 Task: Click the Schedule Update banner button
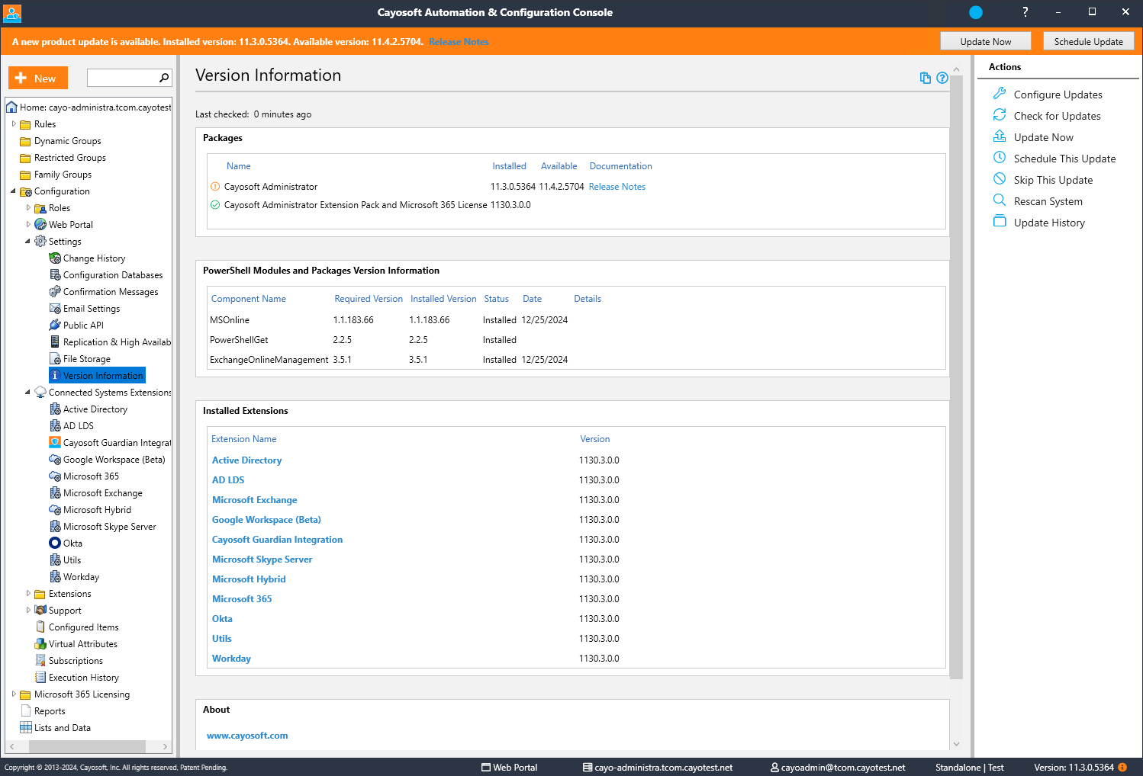click(x=1088, y=41)
